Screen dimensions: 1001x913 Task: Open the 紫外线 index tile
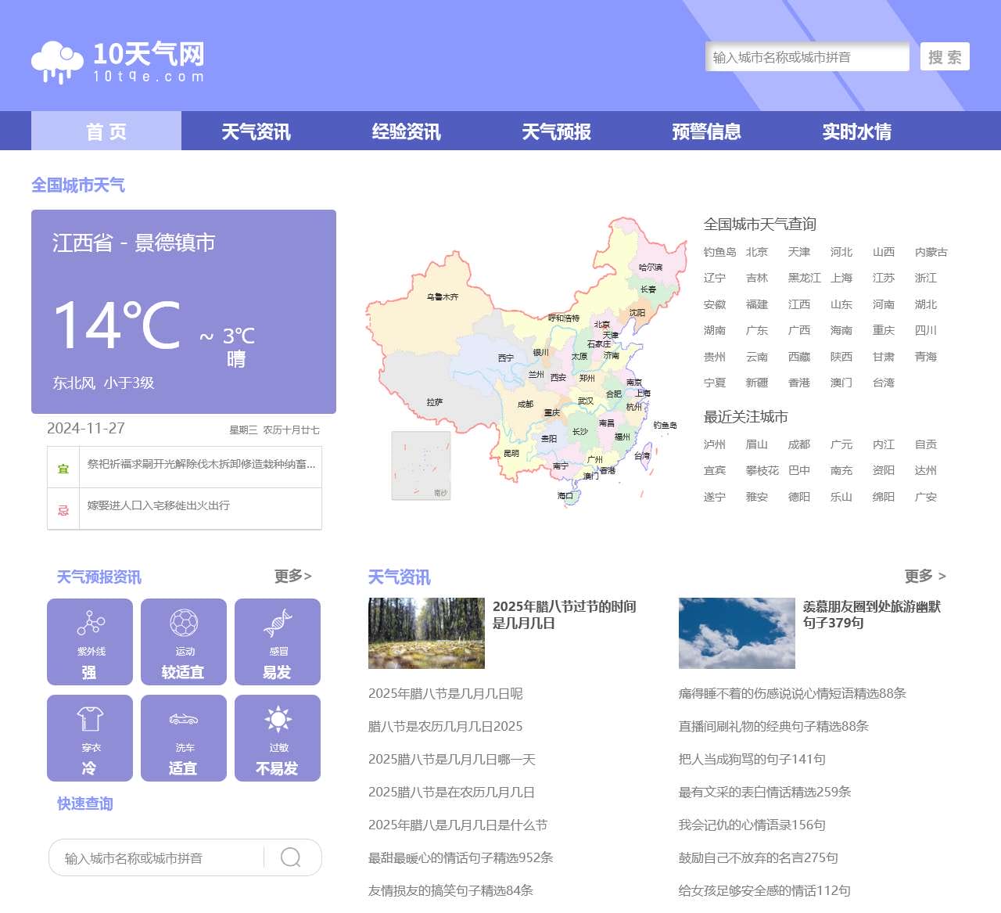[90, 642]
